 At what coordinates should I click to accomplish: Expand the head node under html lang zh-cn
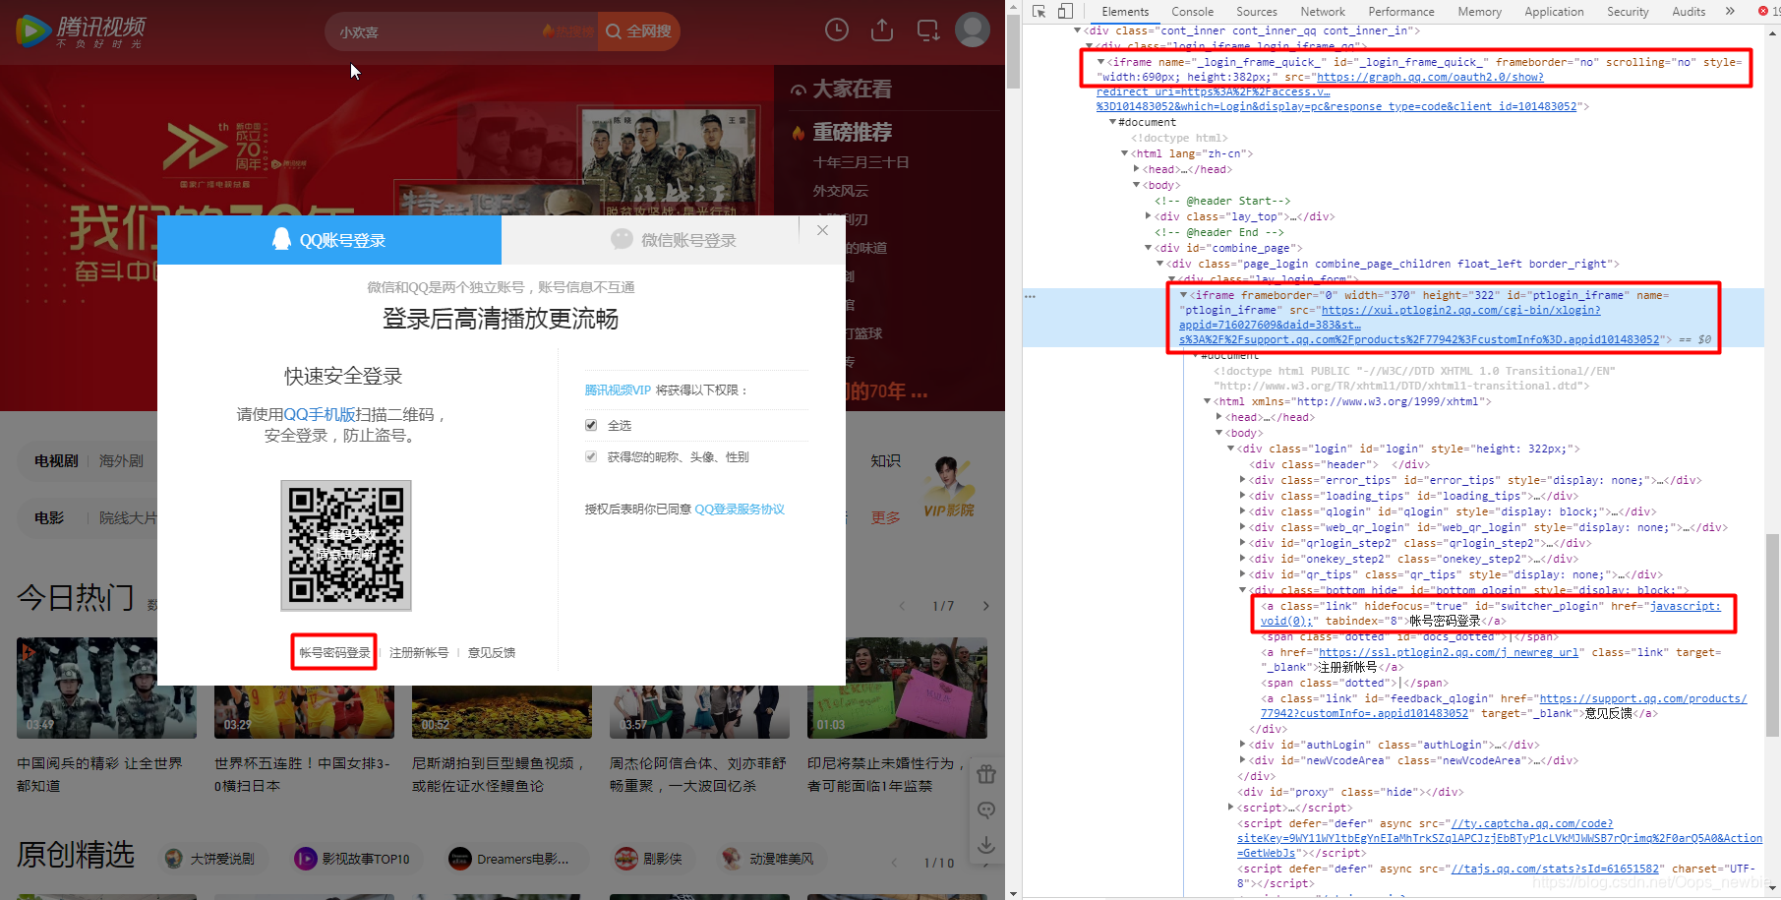(1136, 169)
